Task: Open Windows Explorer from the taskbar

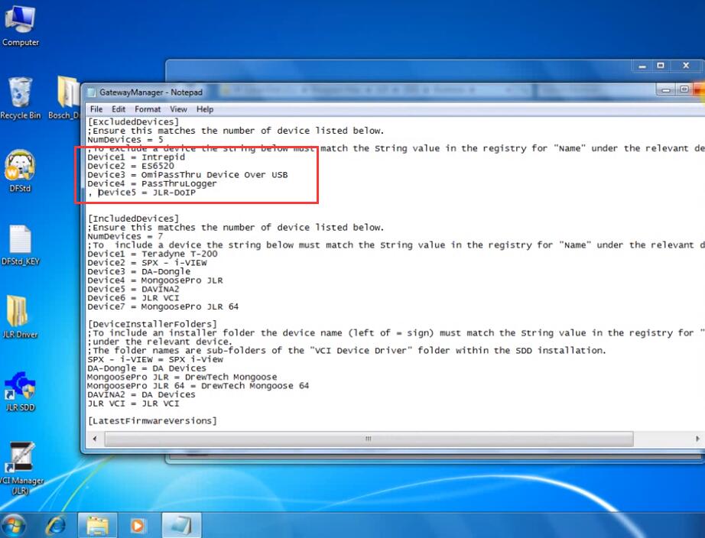Action: pos(98,525)
